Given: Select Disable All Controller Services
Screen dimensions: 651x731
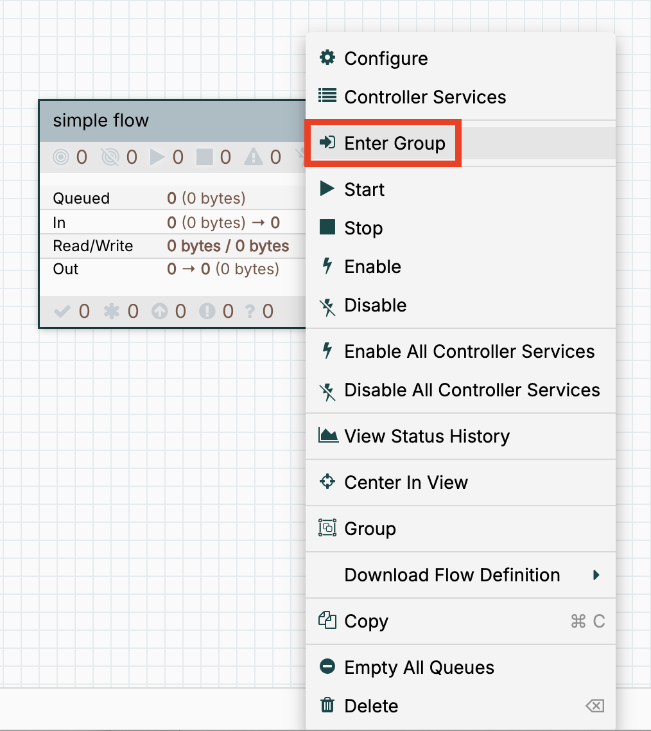Looking at the screenshot, I should [x=471, y=390].
